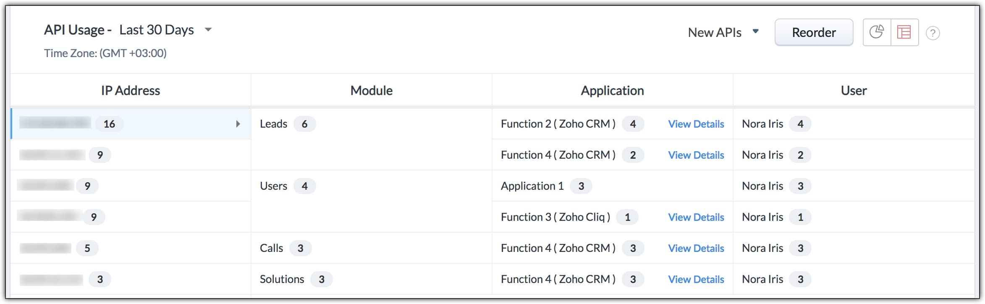View Details for Function 2 (Zoho CRM)
The image size is (985, 304).
[x=696, y=124]
